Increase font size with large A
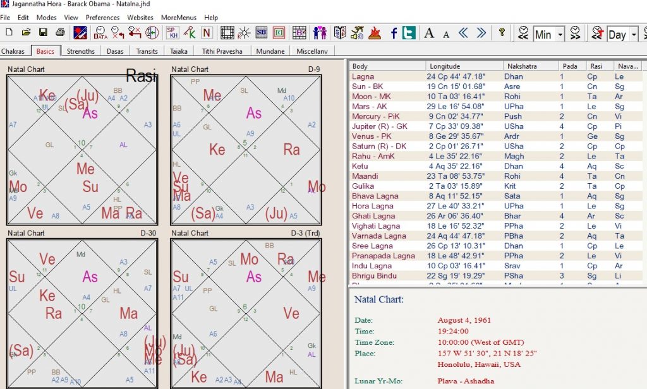Viewport: 647px width, 389px height. point(429,33)
